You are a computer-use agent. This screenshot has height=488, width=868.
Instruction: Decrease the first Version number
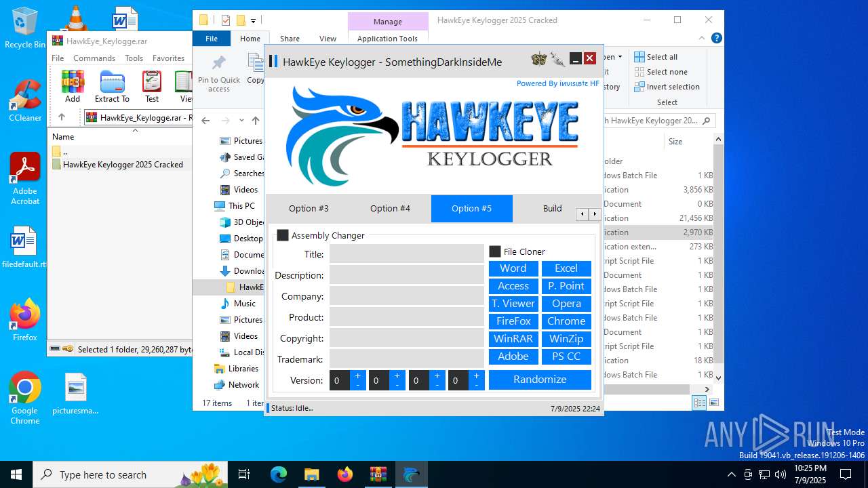357,385
